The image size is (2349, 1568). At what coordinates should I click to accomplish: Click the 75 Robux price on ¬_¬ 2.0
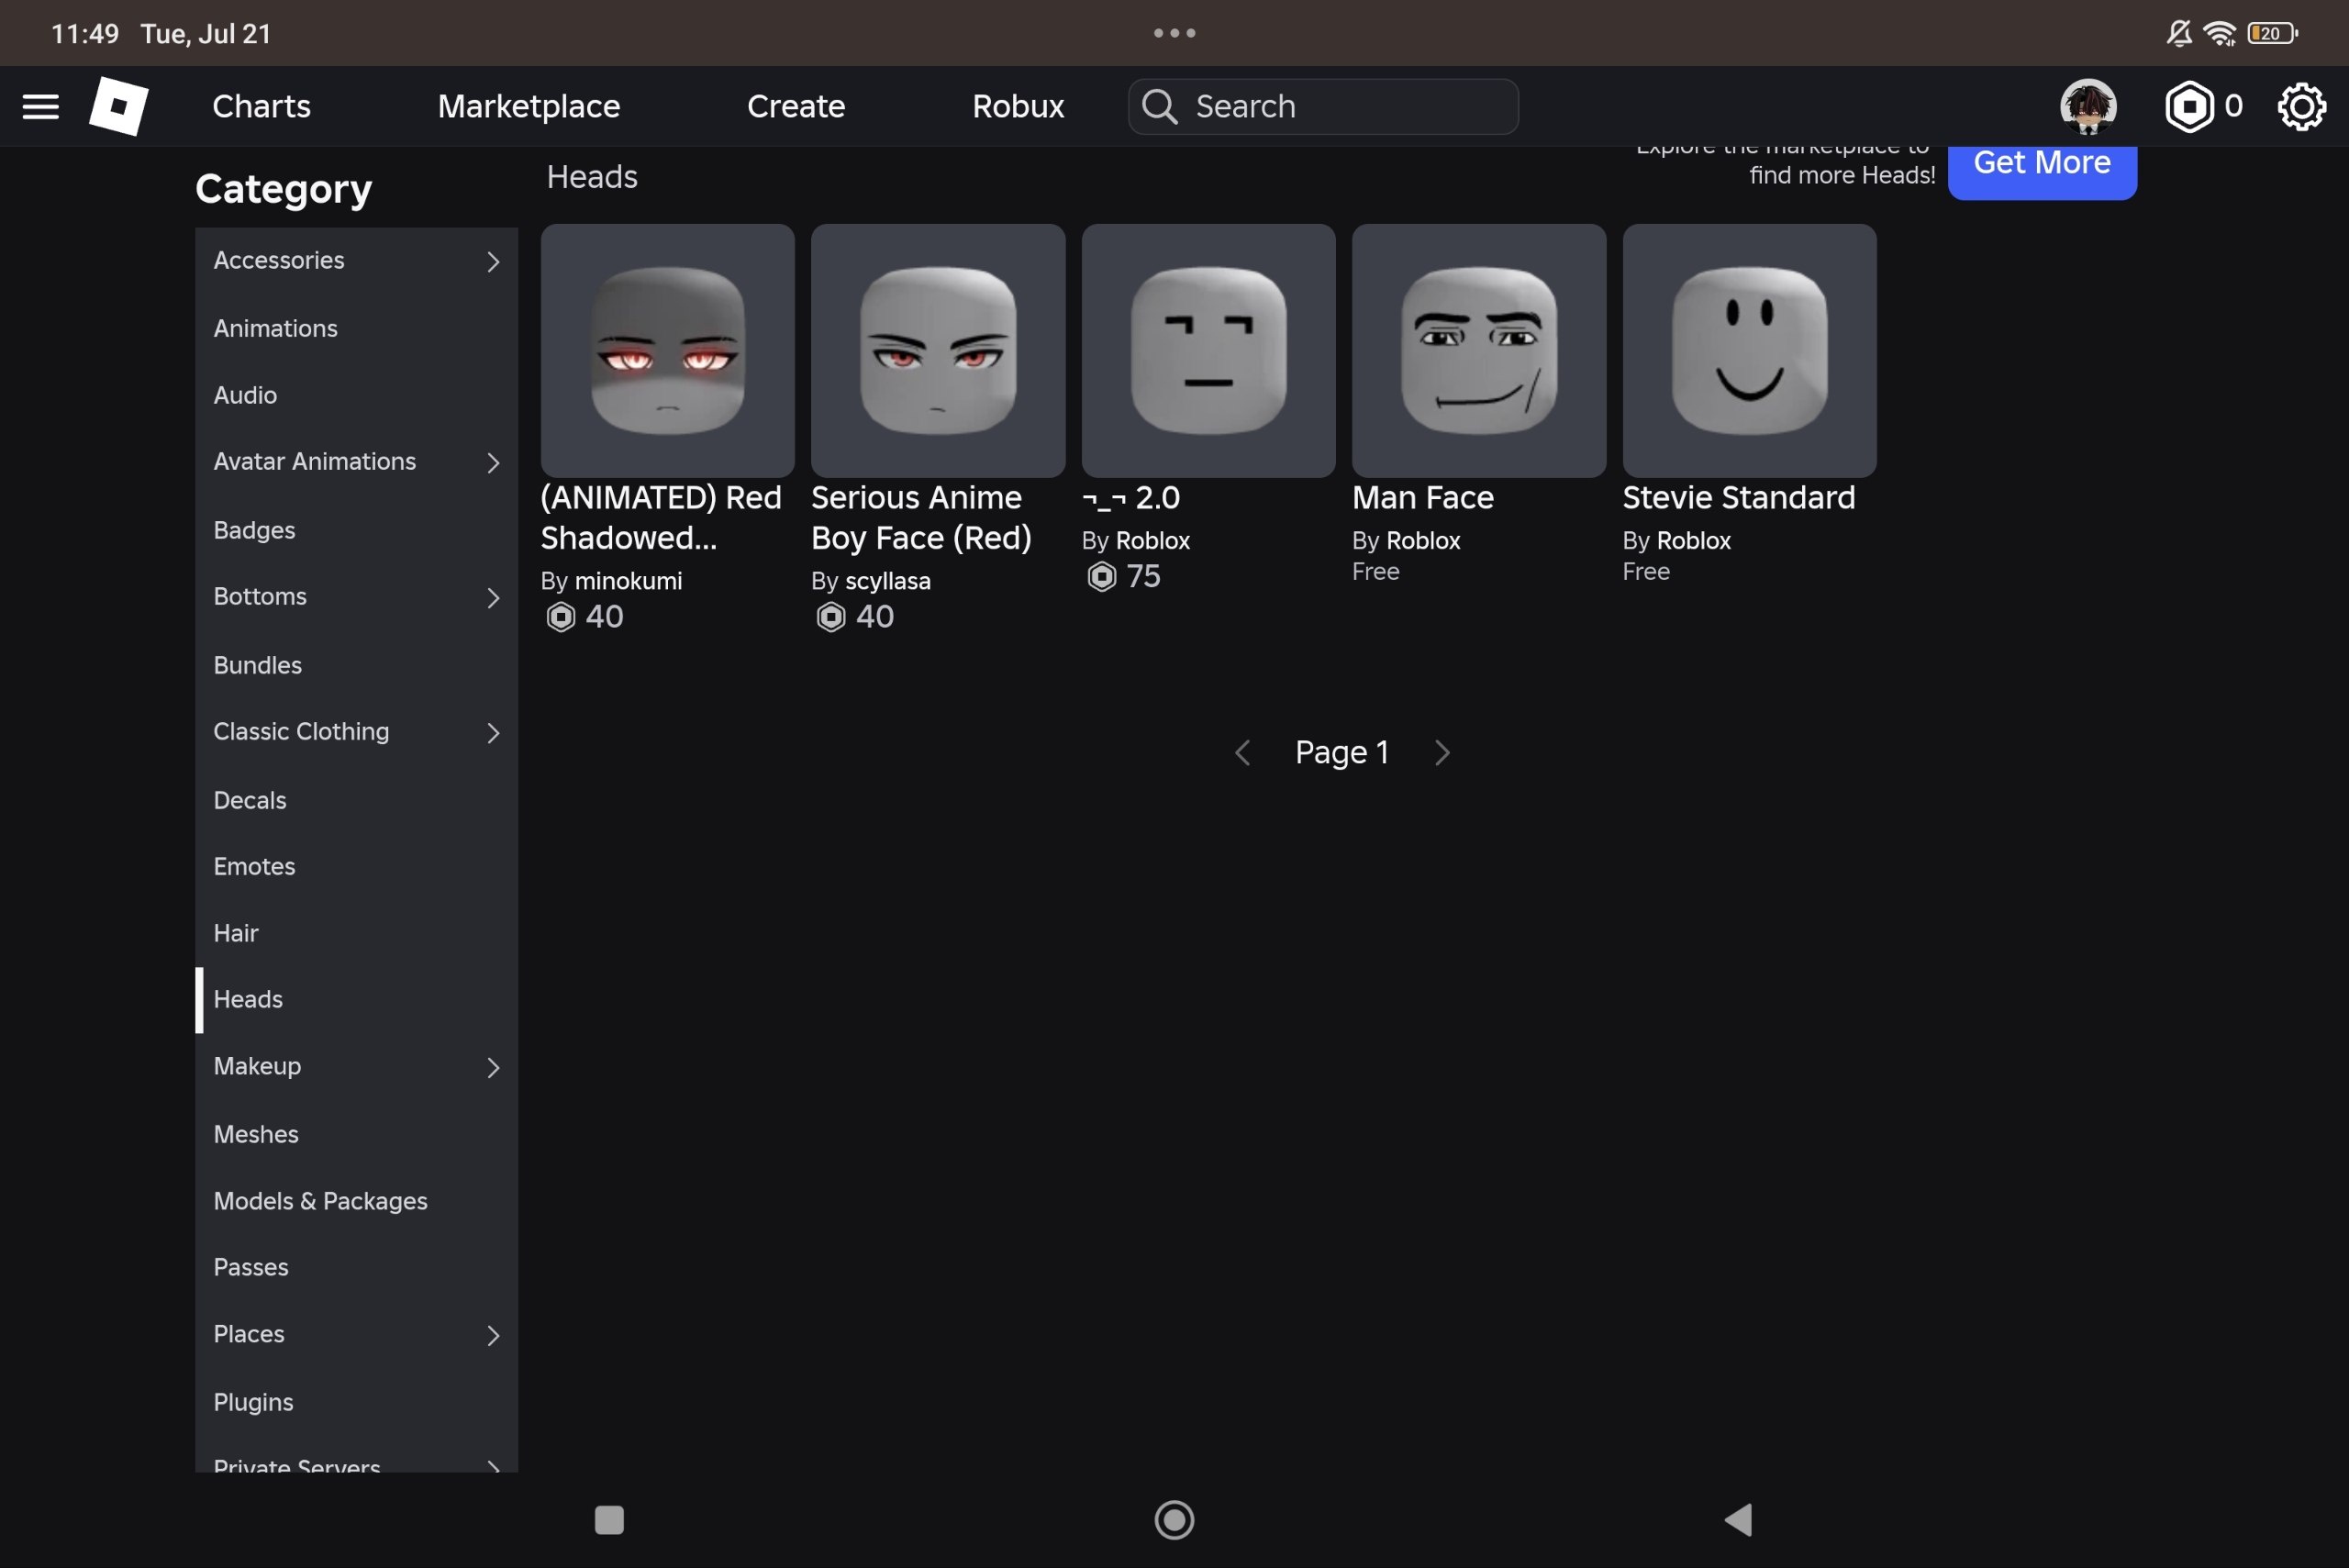click(x=1124, y=577)
